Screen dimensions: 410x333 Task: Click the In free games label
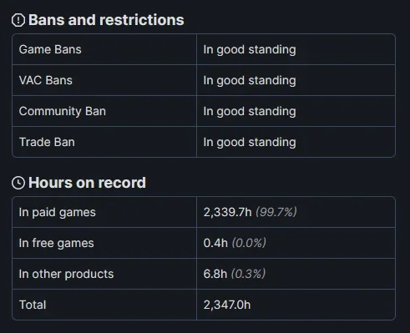[x=57, y=244]
